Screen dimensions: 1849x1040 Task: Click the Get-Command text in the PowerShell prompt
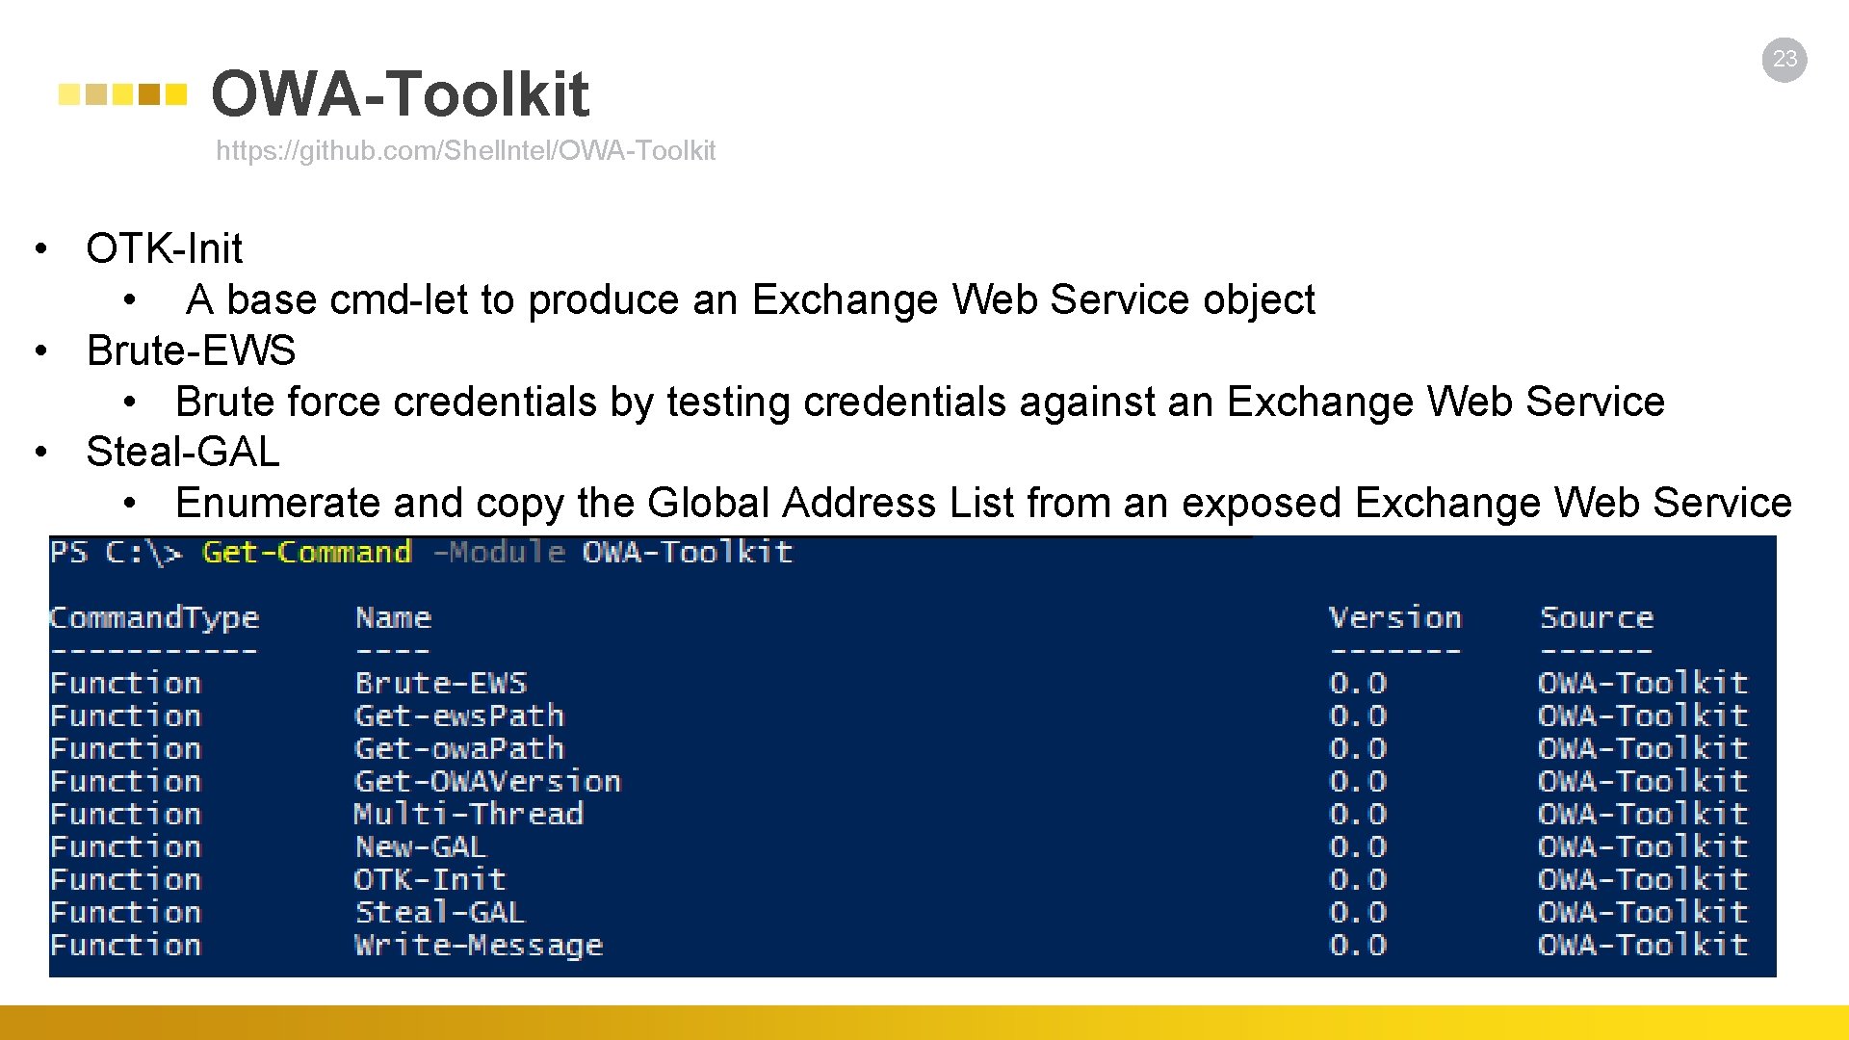(x=306, y=553)
